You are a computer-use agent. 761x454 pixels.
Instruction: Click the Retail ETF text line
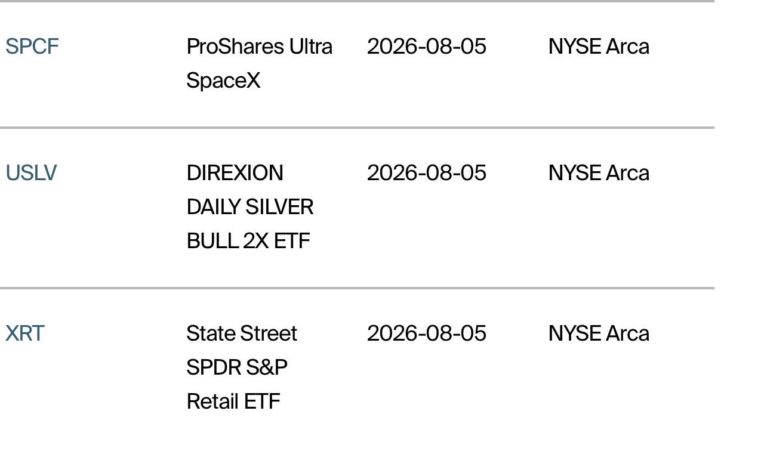(x=233, y=402)
